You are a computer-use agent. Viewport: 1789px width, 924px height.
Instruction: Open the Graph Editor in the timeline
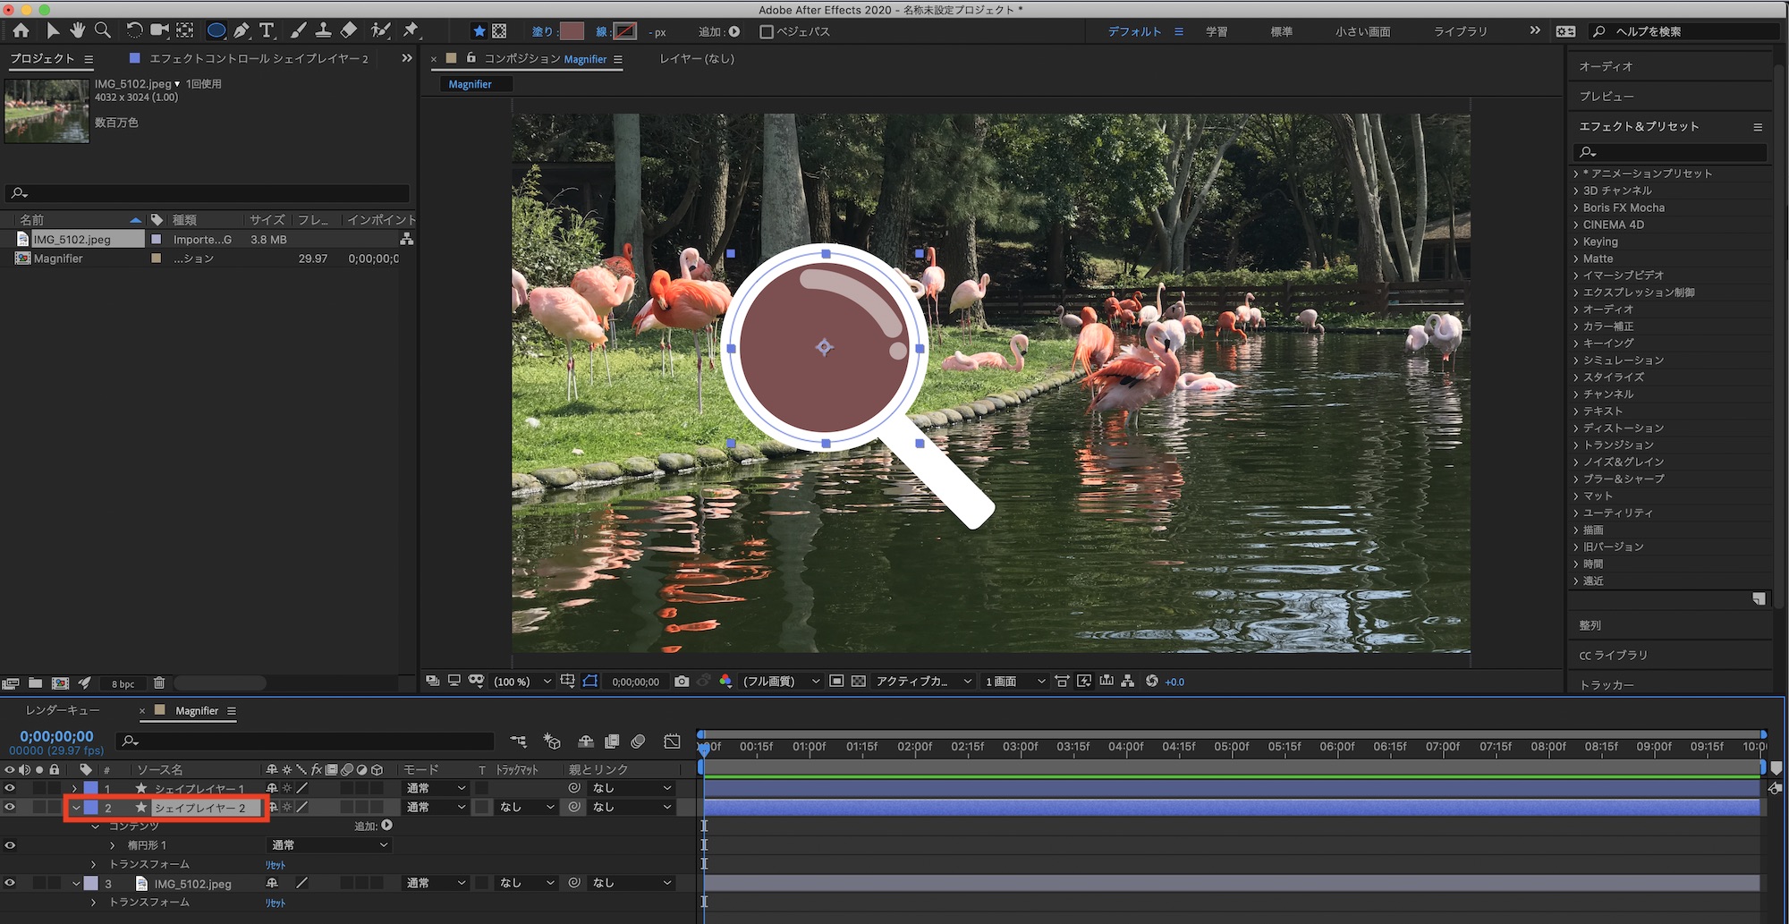pyautogui.click(x=672, y=742)
